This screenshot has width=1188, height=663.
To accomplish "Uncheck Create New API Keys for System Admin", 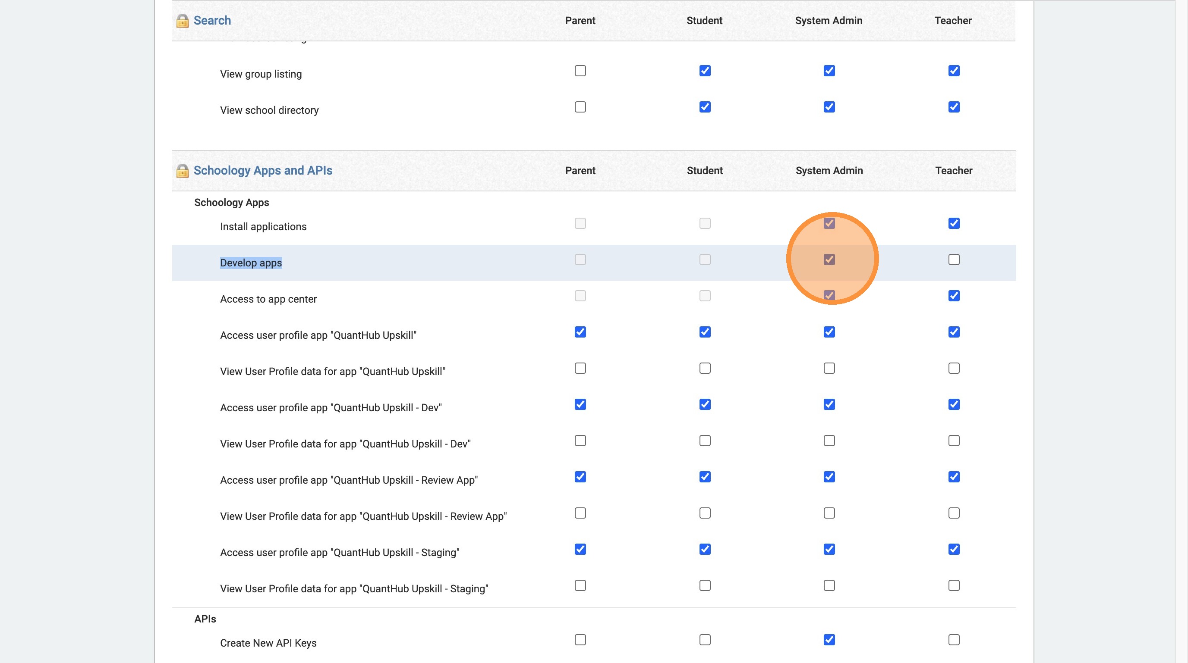I will [x=829, y=639].
